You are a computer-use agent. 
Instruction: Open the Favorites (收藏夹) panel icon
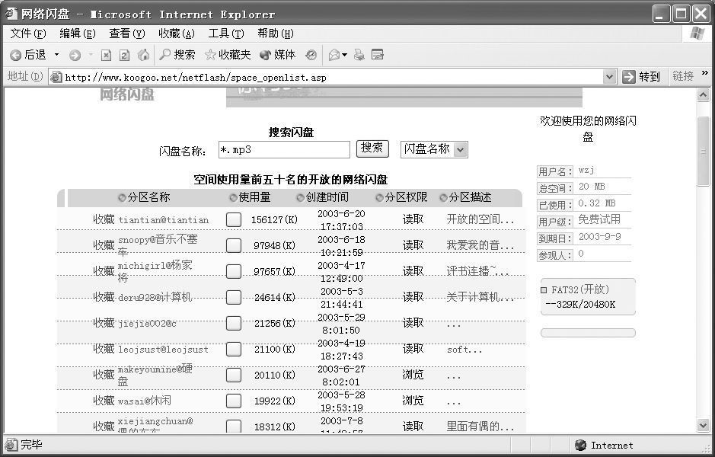point(210,55)
